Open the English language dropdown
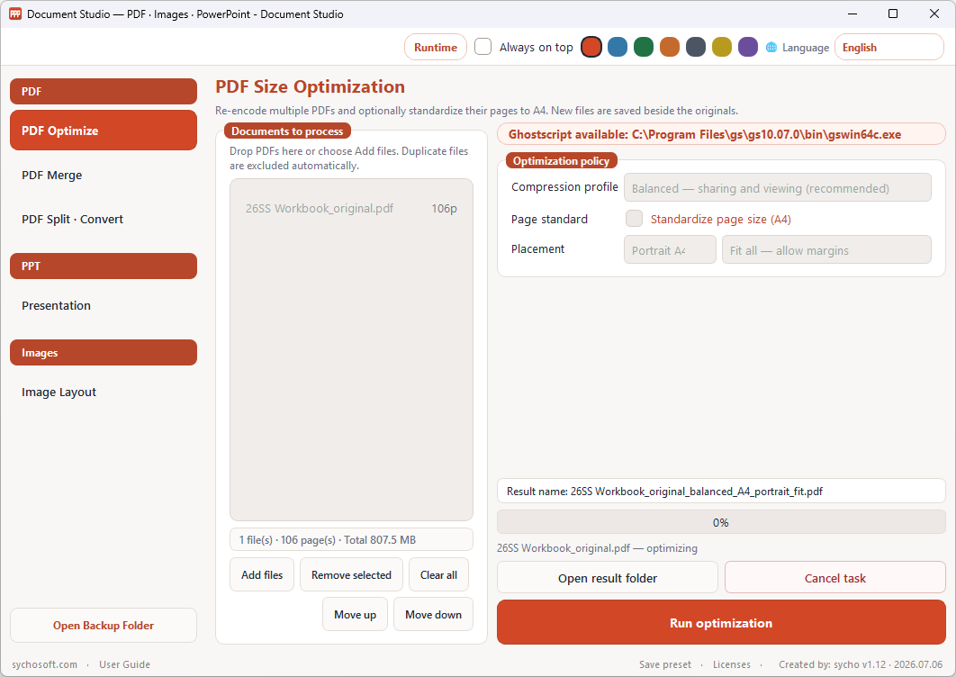The width and height of the screenshot is (956, 677). point(888,47)
